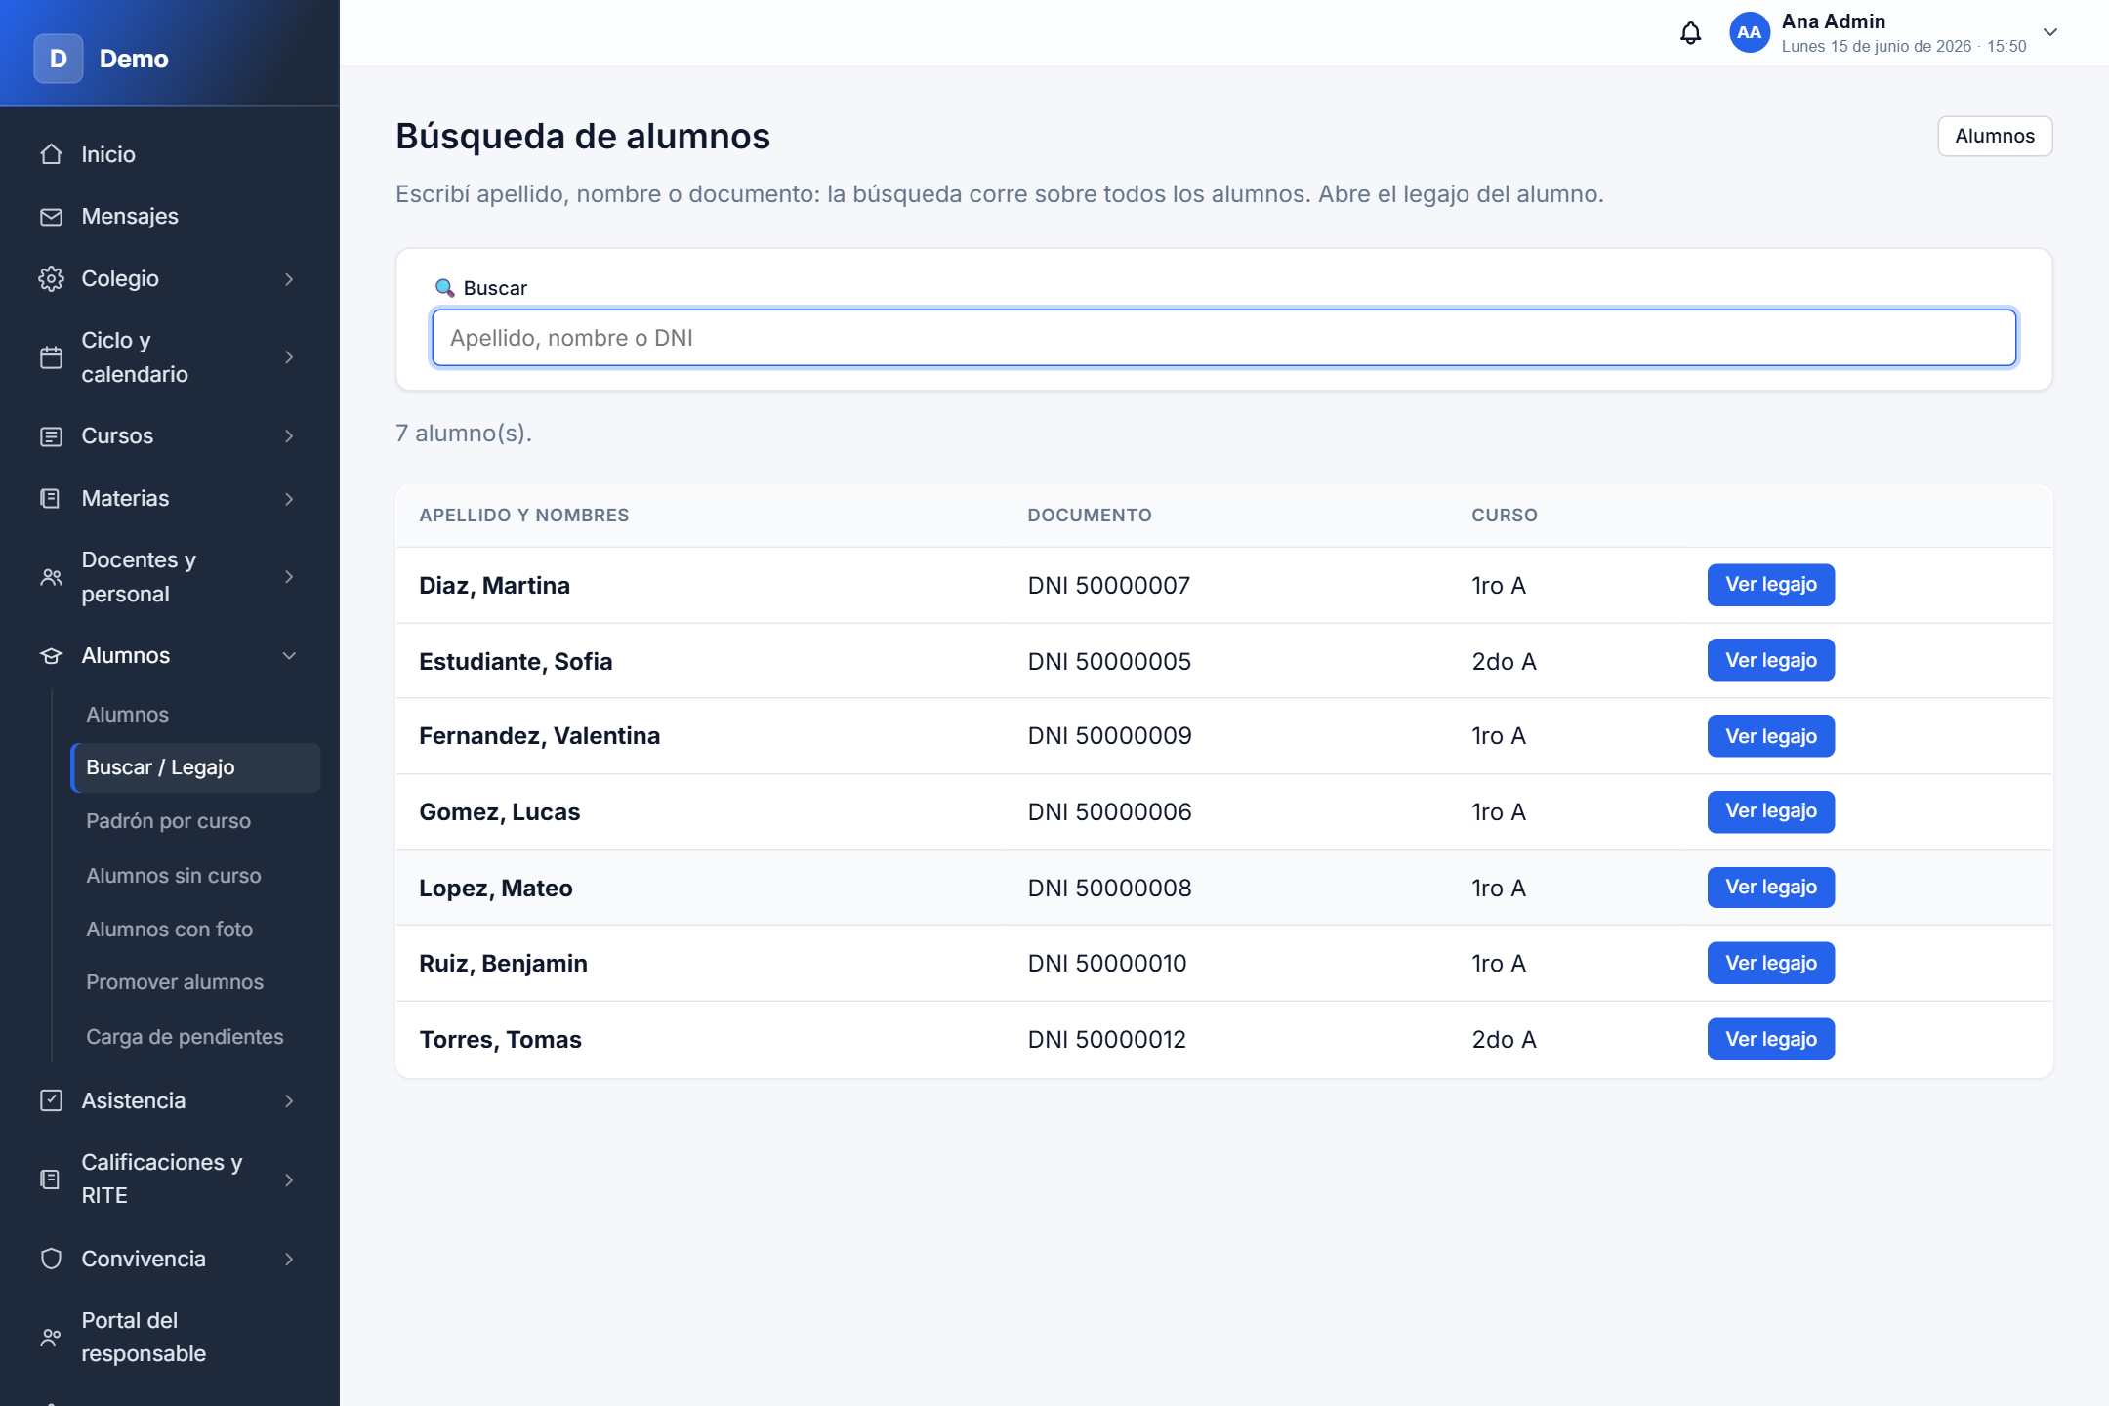Click the Inicio home icon
Viewport: 2109px width, 1406px height.
(51, 154)
